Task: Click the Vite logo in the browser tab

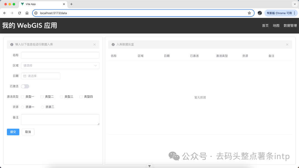Action: click(x=22, y=4)
